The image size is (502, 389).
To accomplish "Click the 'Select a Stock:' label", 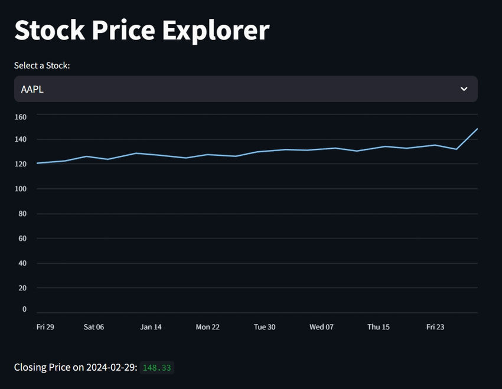I will [42, 66].
